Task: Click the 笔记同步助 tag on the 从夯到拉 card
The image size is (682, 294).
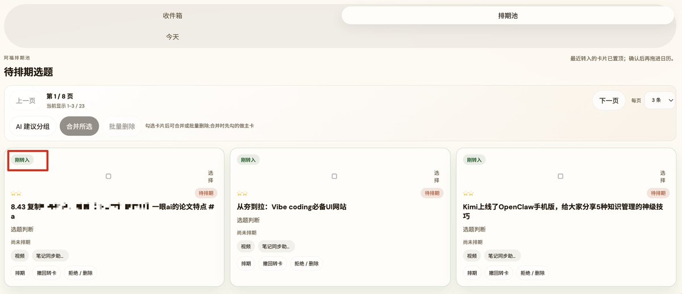Action: pos(277,246)
